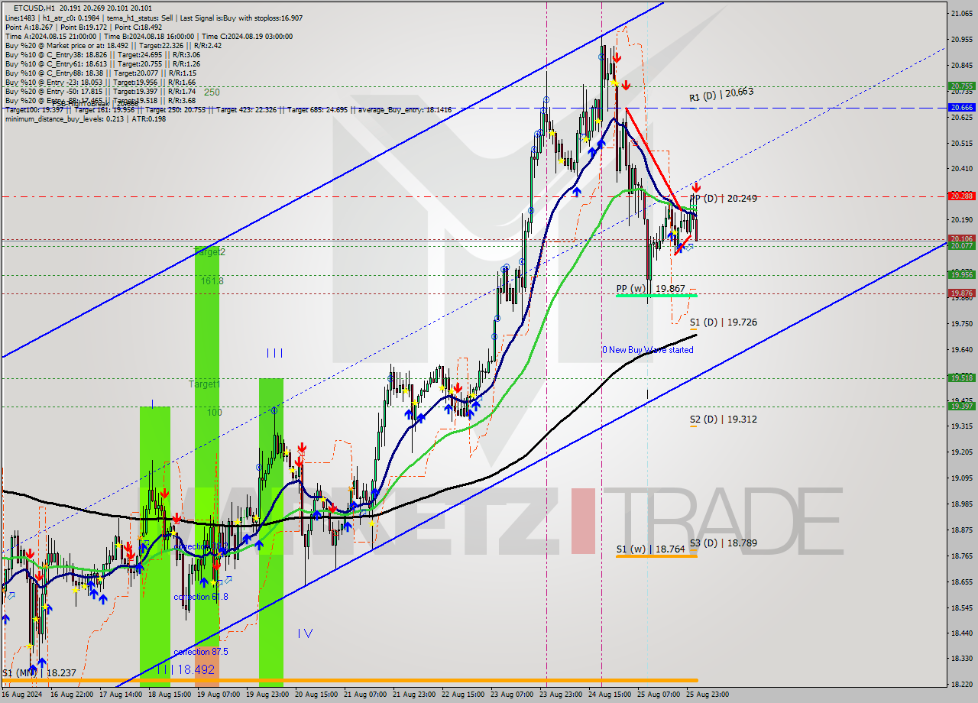Viewport: 978px width, 703px height.
Task: Click the 'S1 (MN) | 18.237' monthly support label
Action: 38,673
